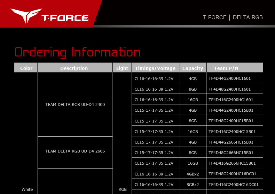
Task: Click the 8GB capacity for TF4D48G2400HC15B01
Action: coord(193,121)
